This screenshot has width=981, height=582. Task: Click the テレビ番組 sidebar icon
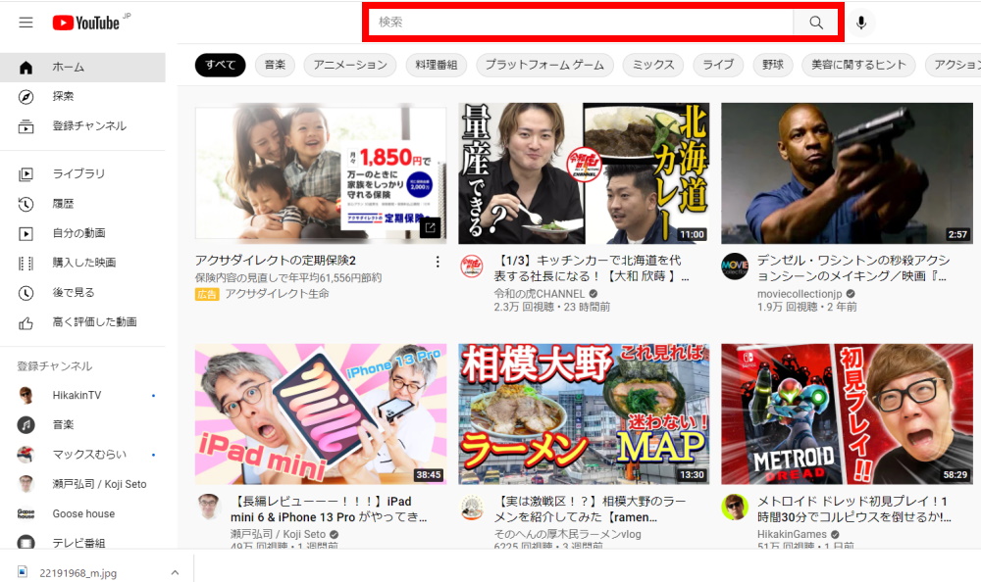[26, 542]
